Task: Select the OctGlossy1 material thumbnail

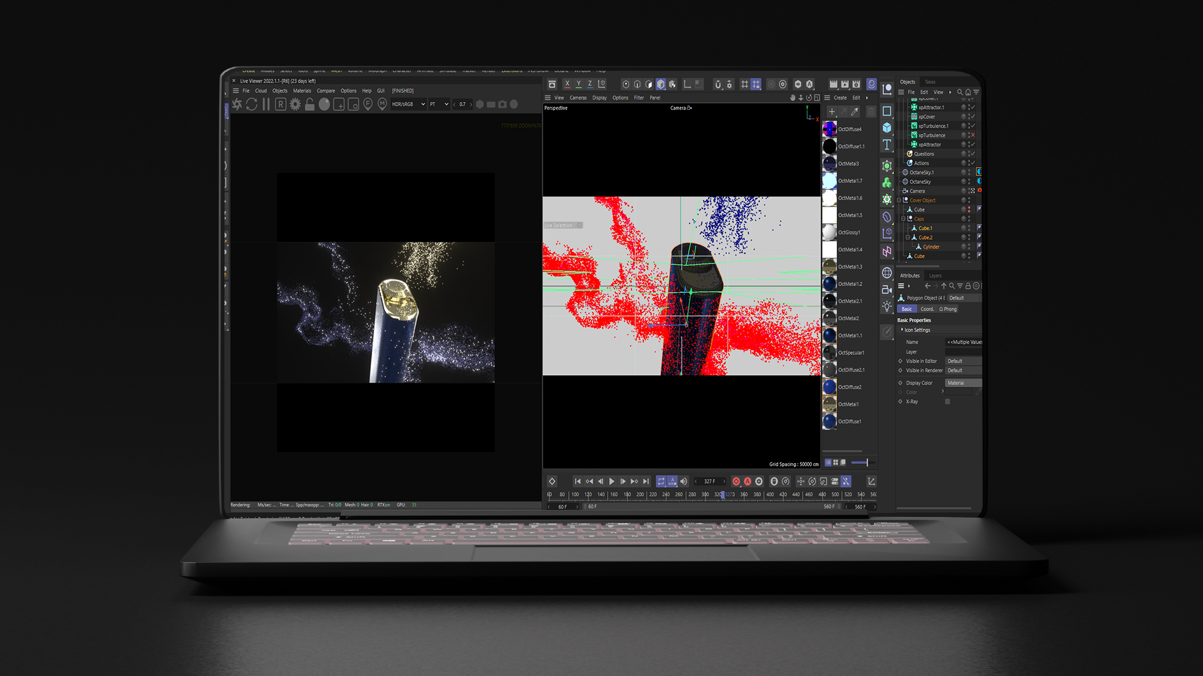Action: point(829,232)
